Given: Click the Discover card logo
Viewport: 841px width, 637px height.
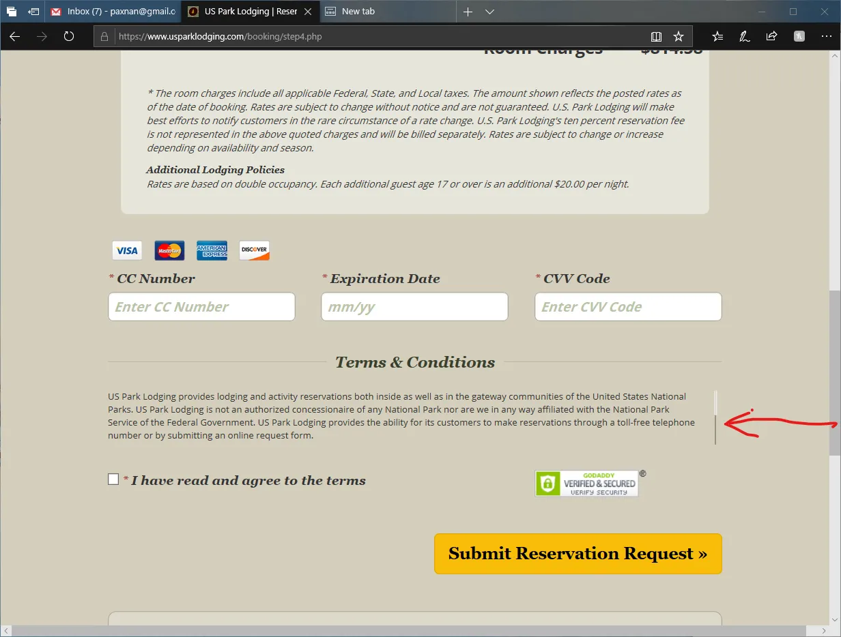Looking at the screenshot, I should point(254,250).
